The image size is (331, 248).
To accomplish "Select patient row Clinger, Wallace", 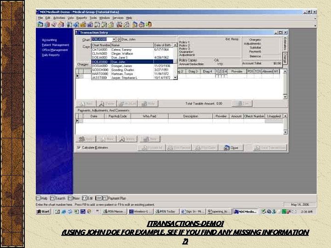I will tap(132, 54).
